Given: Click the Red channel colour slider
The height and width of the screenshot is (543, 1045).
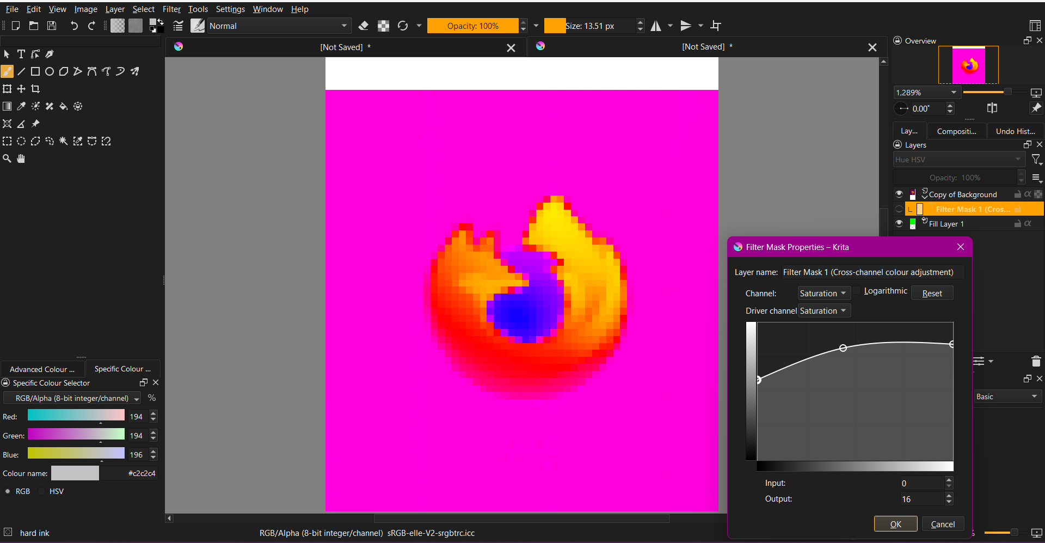Looking at the screenshot, I should [76, 416].
